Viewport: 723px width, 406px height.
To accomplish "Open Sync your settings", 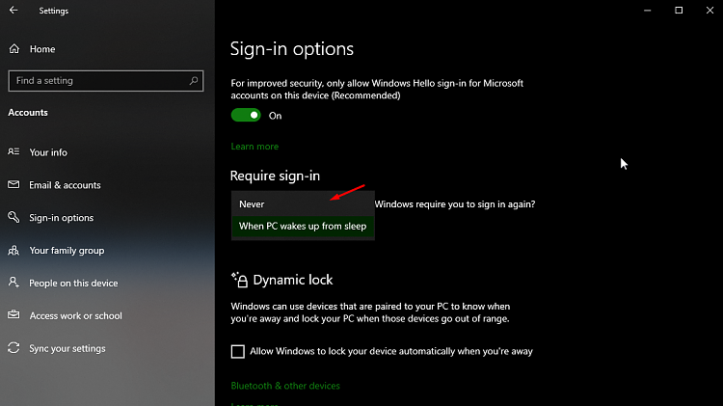I will click(67, 348).
